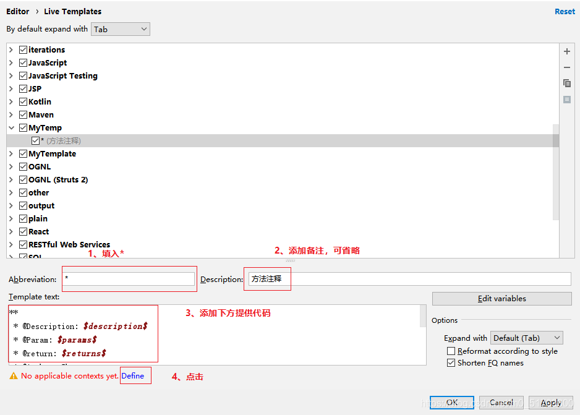
Task: Toggle the JSP group checkbox
Action: (23, 88)
